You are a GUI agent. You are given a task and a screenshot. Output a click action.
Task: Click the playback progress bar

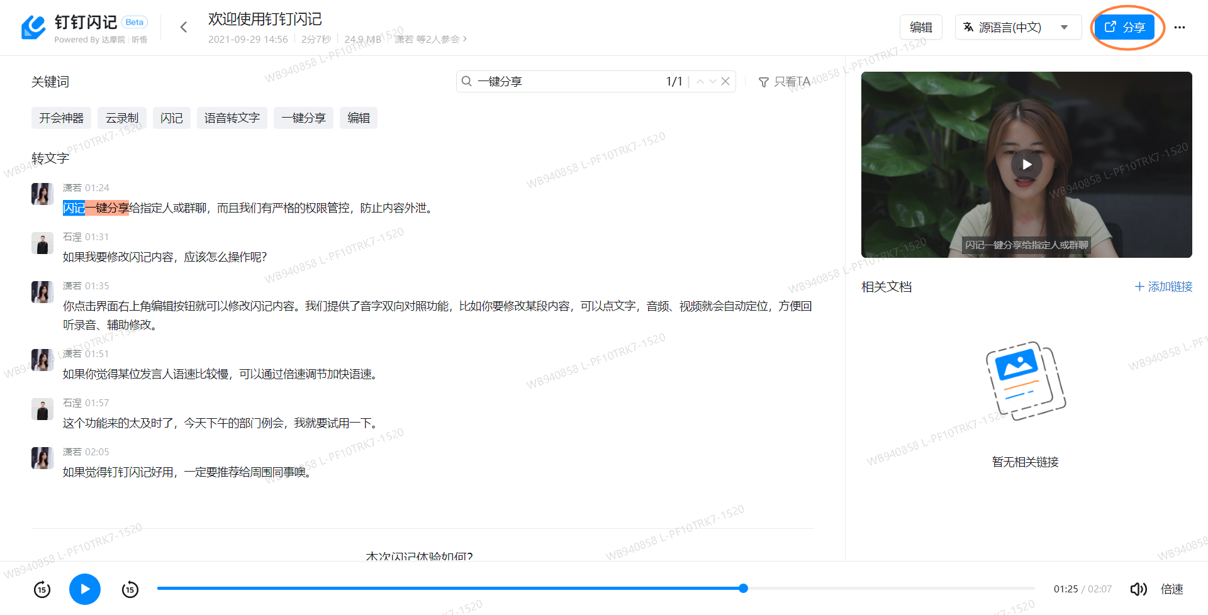598,588
